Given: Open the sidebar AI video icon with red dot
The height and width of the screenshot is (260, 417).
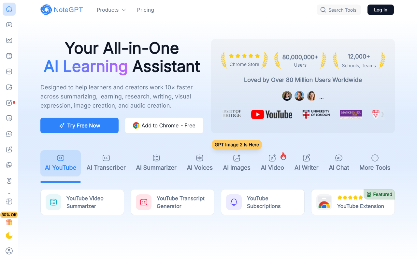Looking at the screenshot, I should click(9, 103).
